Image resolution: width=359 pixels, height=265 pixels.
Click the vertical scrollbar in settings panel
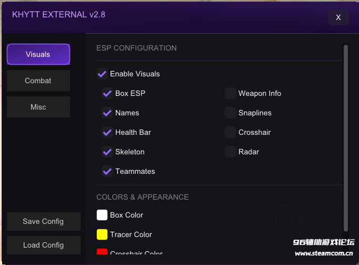coord(346,138)
